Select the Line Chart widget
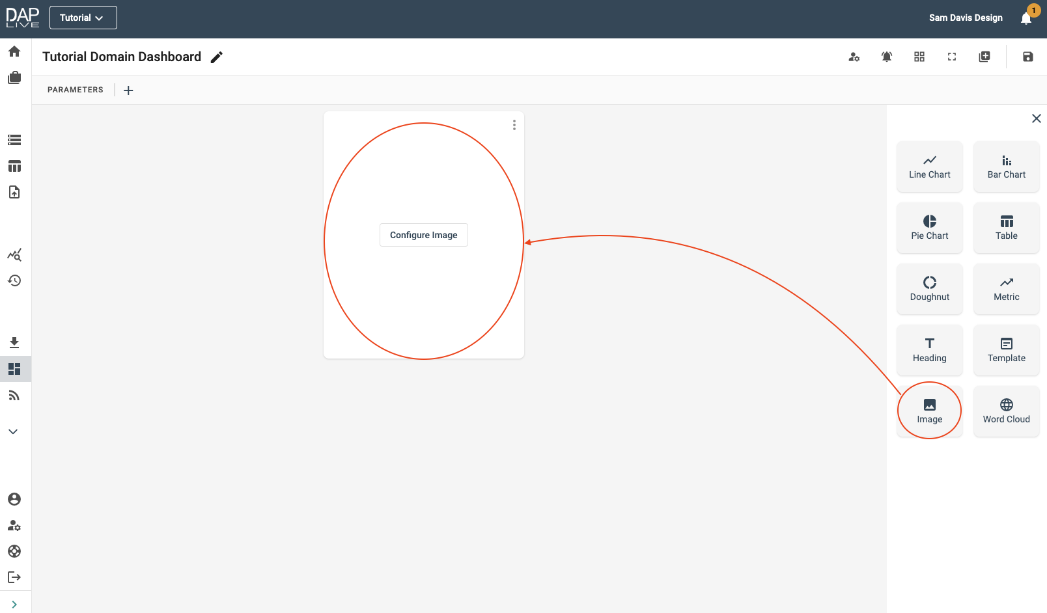Image resolution: width=1047 pixels, height=613 pixels. 929,167
